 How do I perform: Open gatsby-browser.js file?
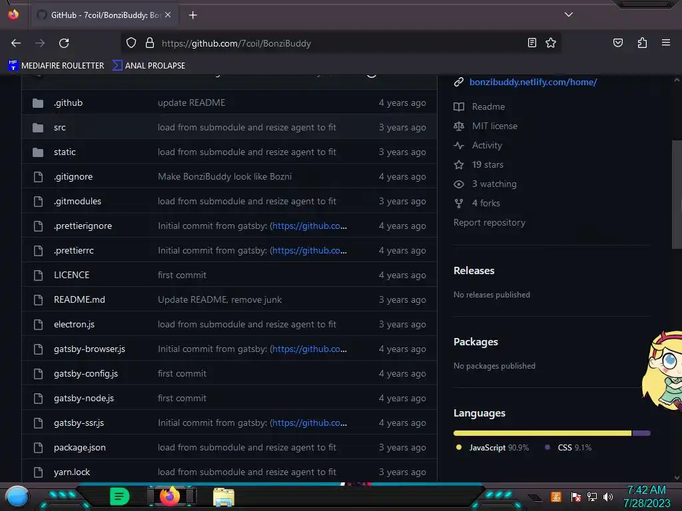pos(90,349)
